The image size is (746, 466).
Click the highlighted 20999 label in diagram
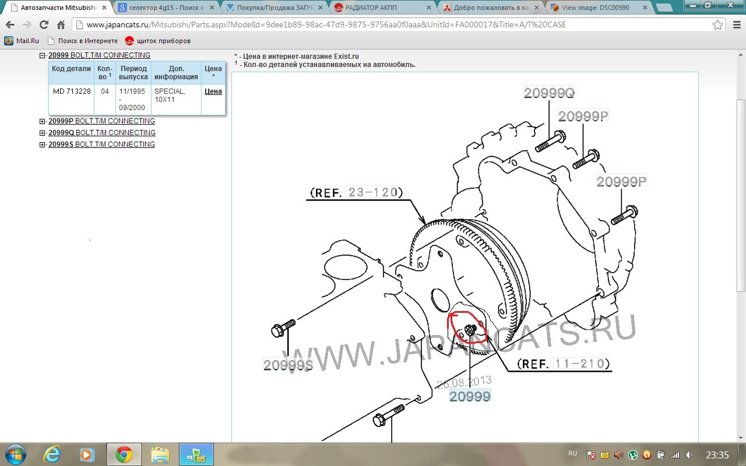coord(470,396)
